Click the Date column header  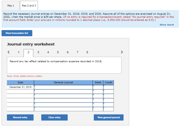[x=20, y=82]
